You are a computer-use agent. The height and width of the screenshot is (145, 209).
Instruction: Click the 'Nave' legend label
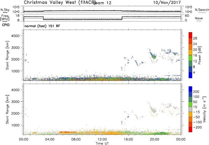point(199,18)
